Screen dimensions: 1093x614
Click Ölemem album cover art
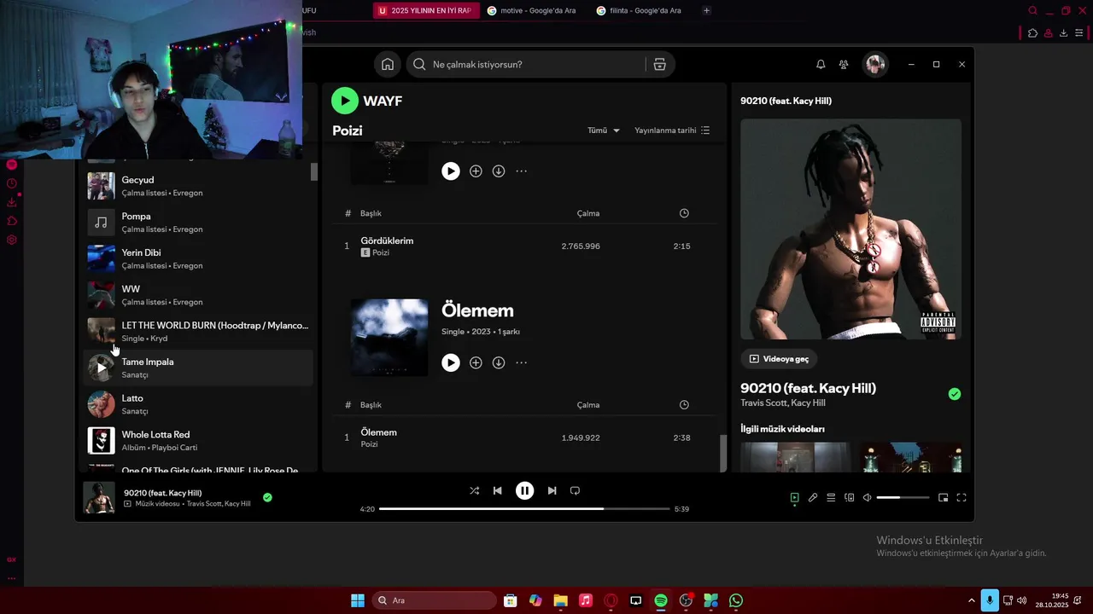click(x=389, y=337)
